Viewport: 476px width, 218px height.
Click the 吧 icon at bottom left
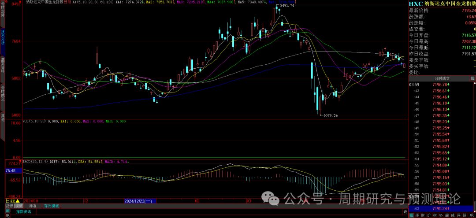[x=7, y=215]
